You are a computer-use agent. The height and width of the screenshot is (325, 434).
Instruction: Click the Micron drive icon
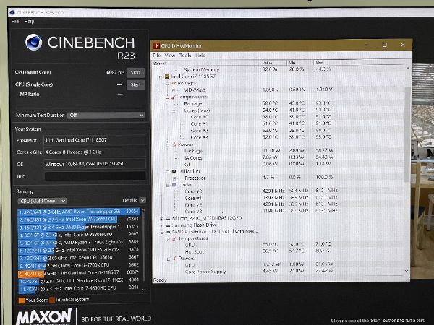168,218
